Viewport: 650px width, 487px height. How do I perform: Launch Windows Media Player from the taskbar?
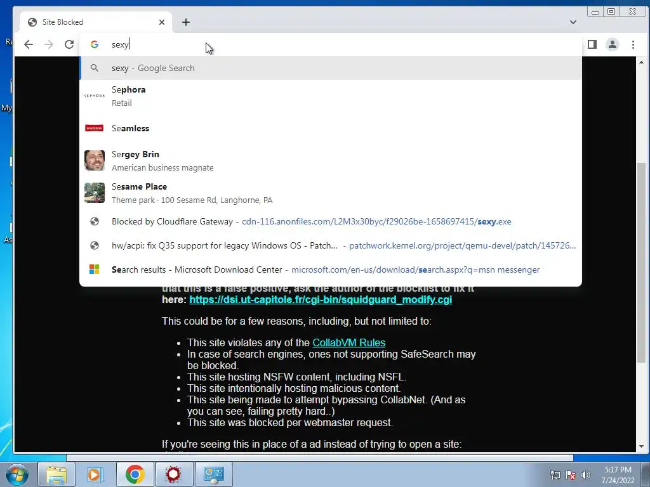(95, 474)
